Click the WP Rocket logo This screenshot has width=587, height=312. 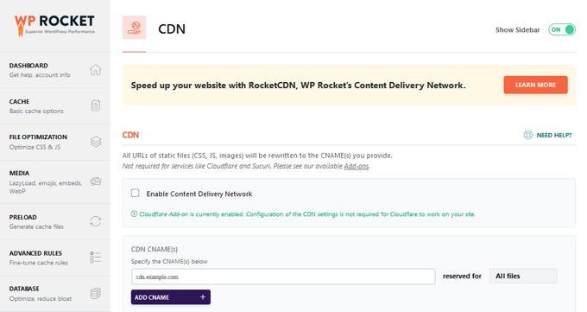[54, 26]
